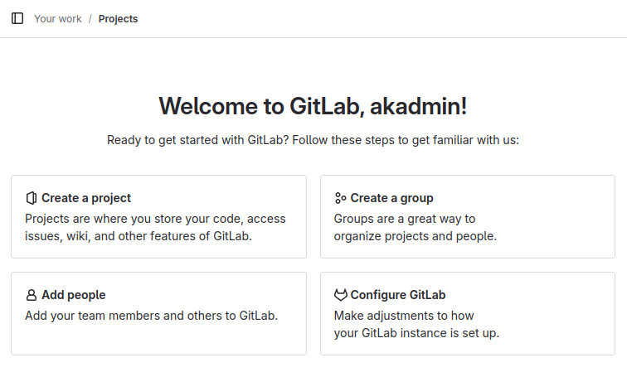
Task: Click the group icon beside Create a group
Action: tap(340, 198)
